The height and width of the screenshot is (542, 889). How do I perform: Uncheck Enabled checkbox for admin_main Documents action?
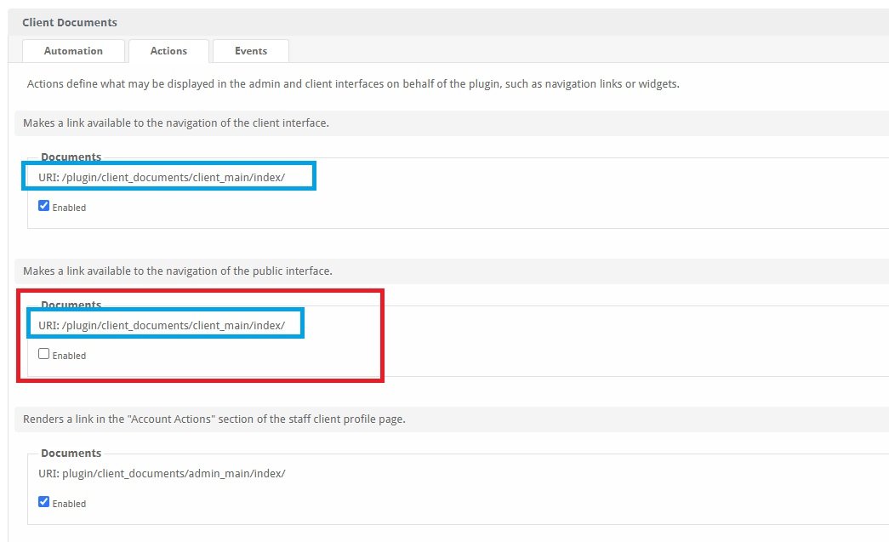[x=43, y=502]
